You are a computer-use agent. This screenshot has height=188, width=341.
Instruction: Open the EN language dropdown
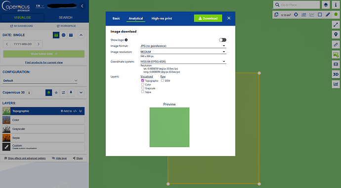point(40,6)
